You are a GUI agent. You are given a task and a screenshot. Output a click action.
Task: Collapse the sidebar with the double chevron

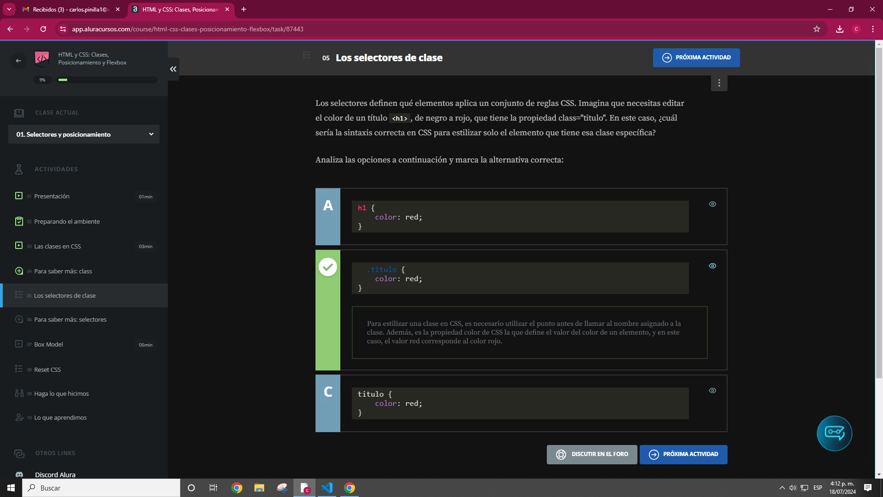(x=173, y=69)
